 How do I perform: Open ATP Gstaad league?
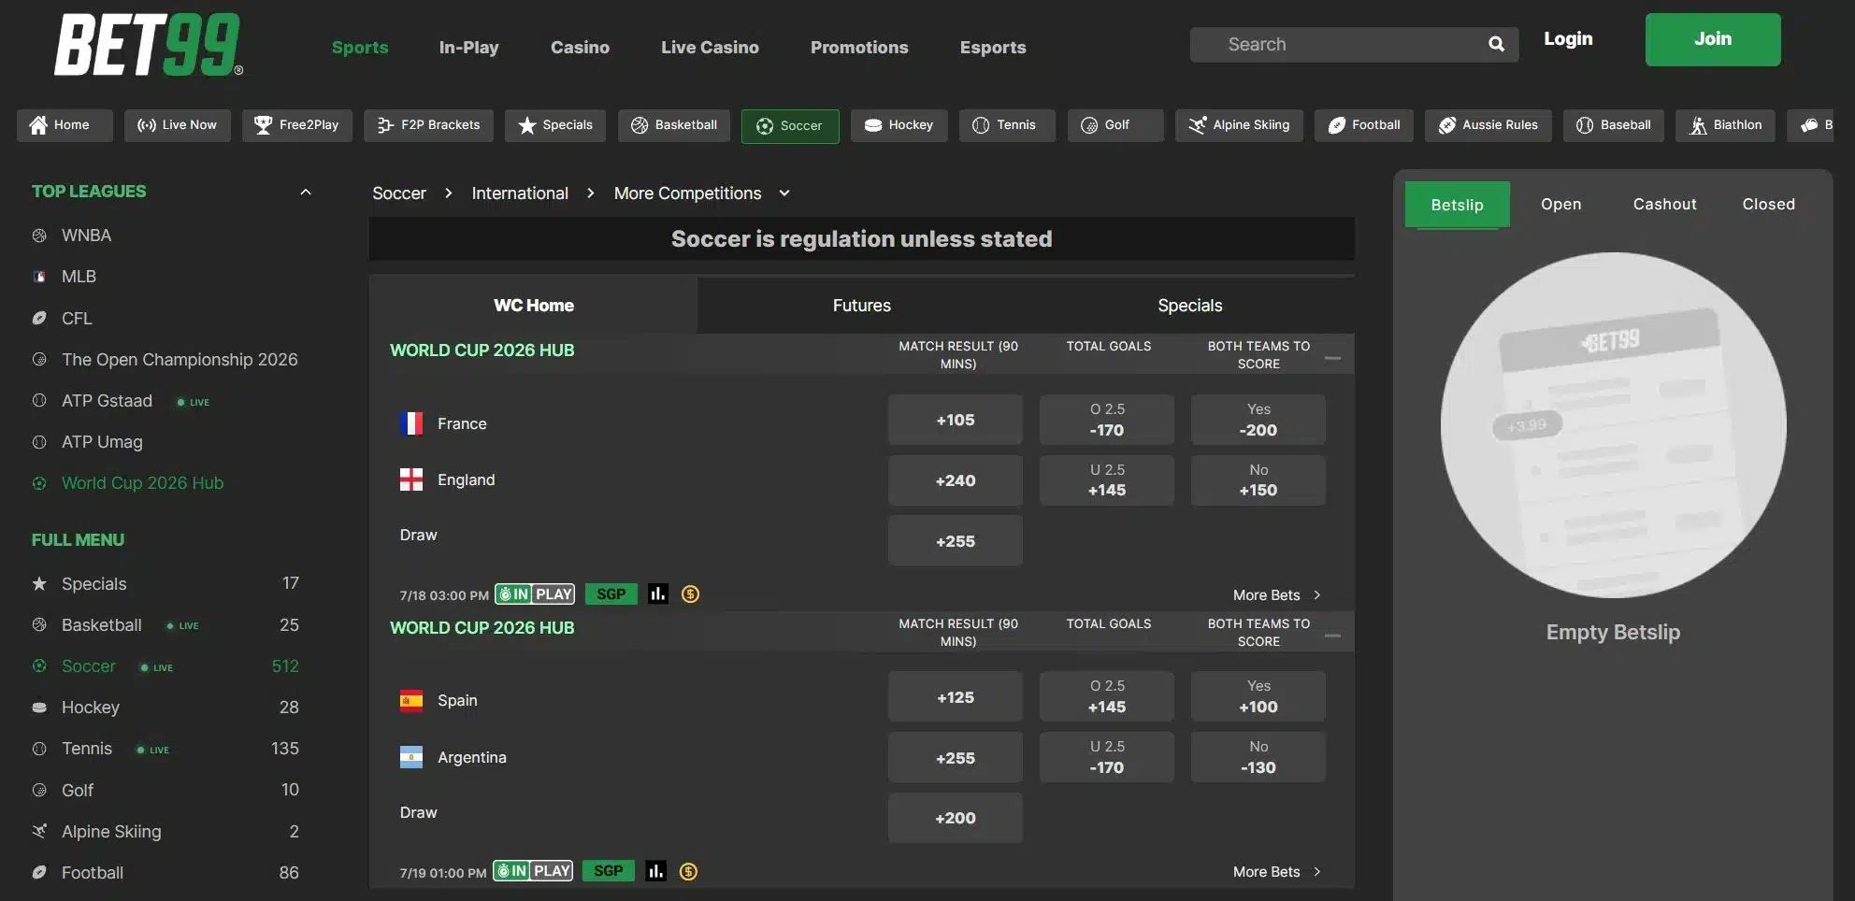click(x=107, y=401)
